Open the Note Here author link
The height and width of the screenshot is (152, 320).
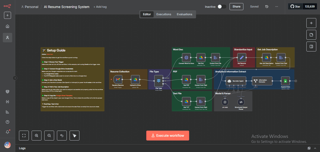click(50, 54)
